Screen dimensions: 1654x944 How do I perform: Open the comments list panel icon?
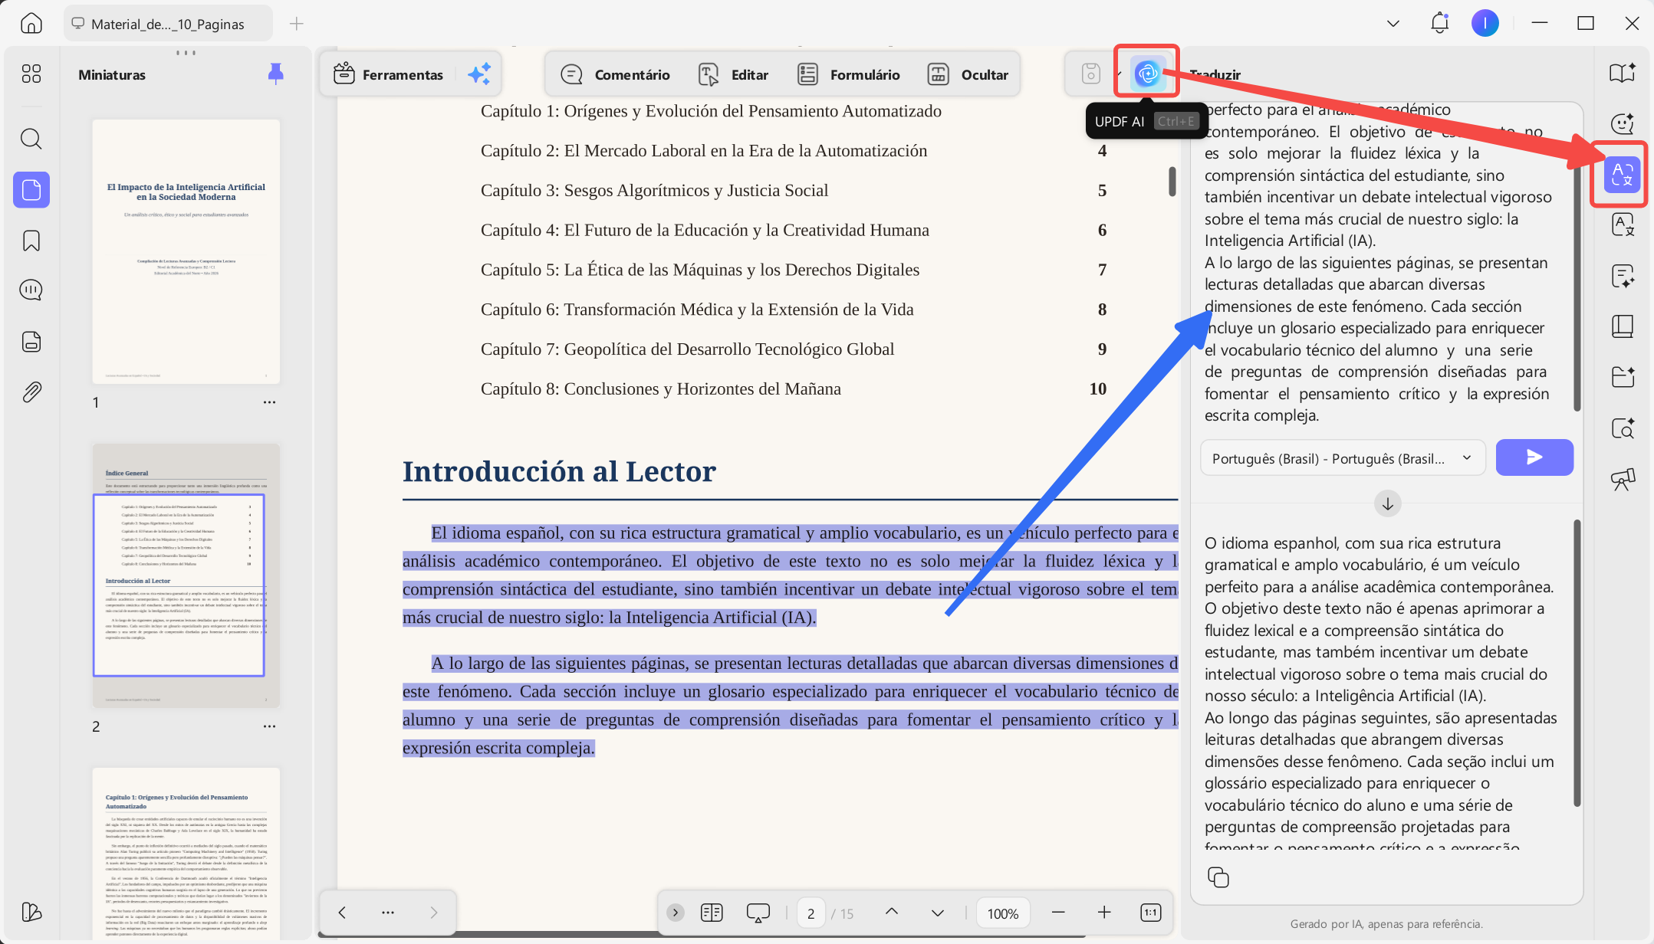[x=31, y=290]
